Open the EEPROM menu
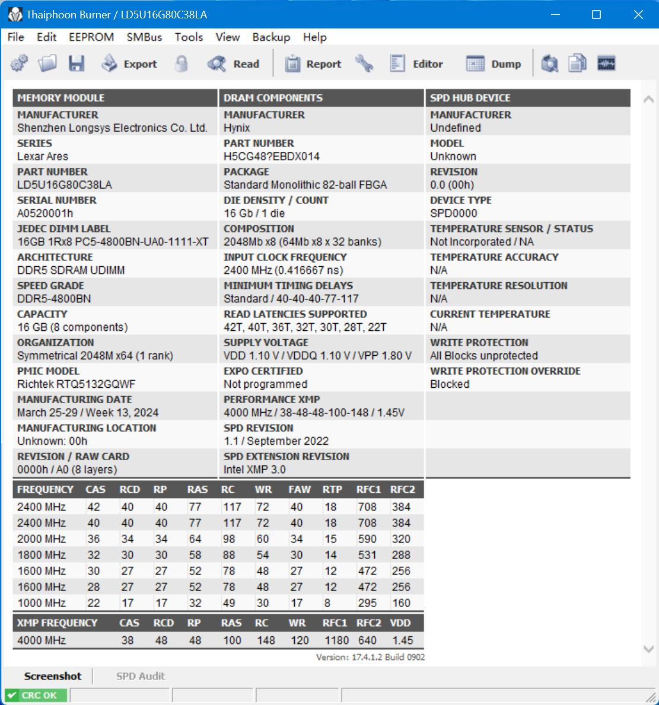 click(91, 37)
